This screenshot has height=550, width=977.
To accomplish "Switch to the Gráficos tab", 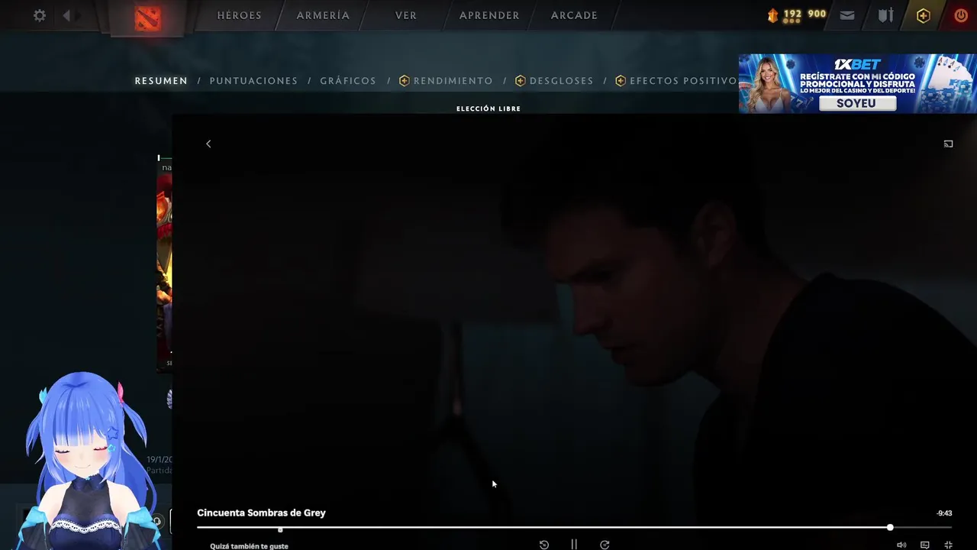I will 348,81.
